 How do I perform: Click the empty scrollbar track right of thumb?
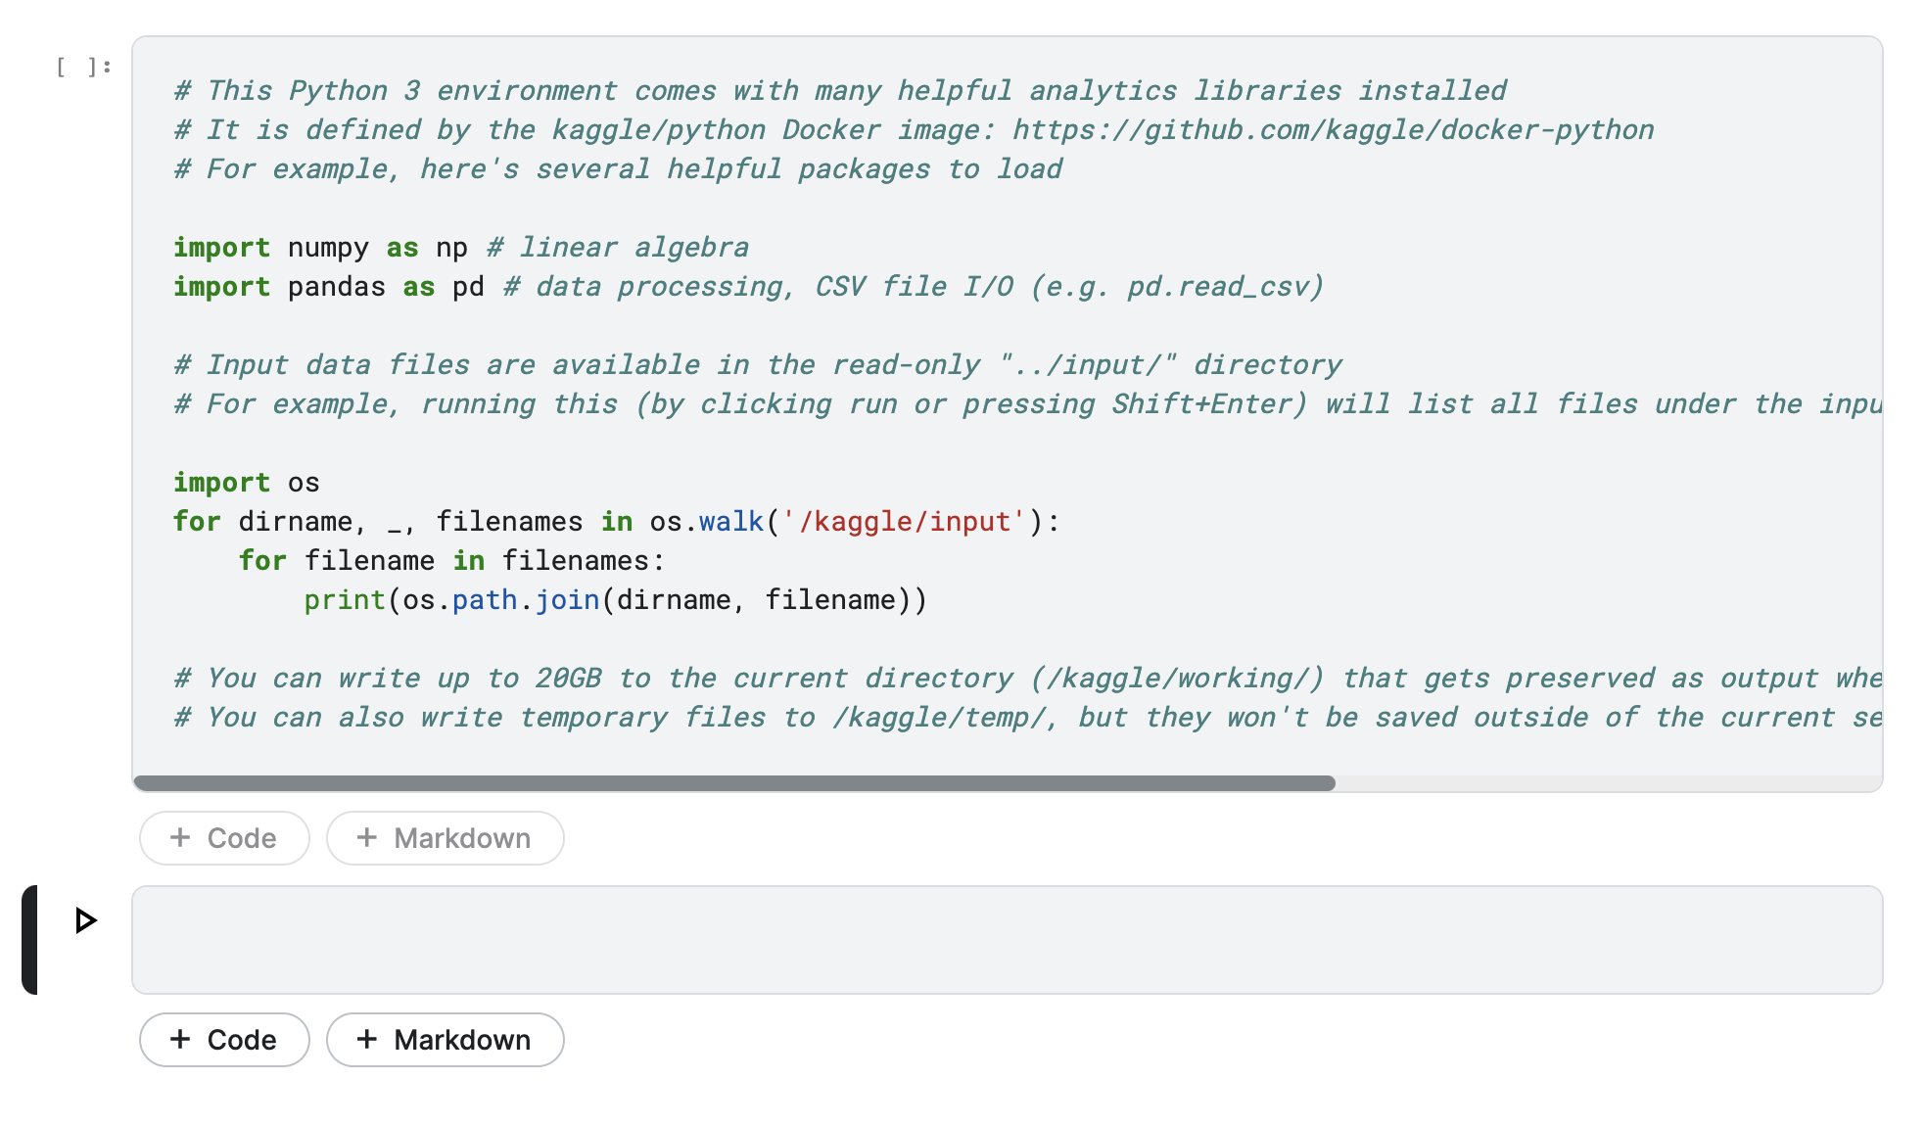(x=1606, y=783)
